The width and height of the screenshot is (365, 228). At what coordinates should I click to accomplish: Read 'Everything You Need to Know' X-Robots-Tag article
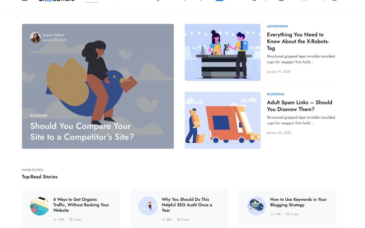click(x=298, y=41)
